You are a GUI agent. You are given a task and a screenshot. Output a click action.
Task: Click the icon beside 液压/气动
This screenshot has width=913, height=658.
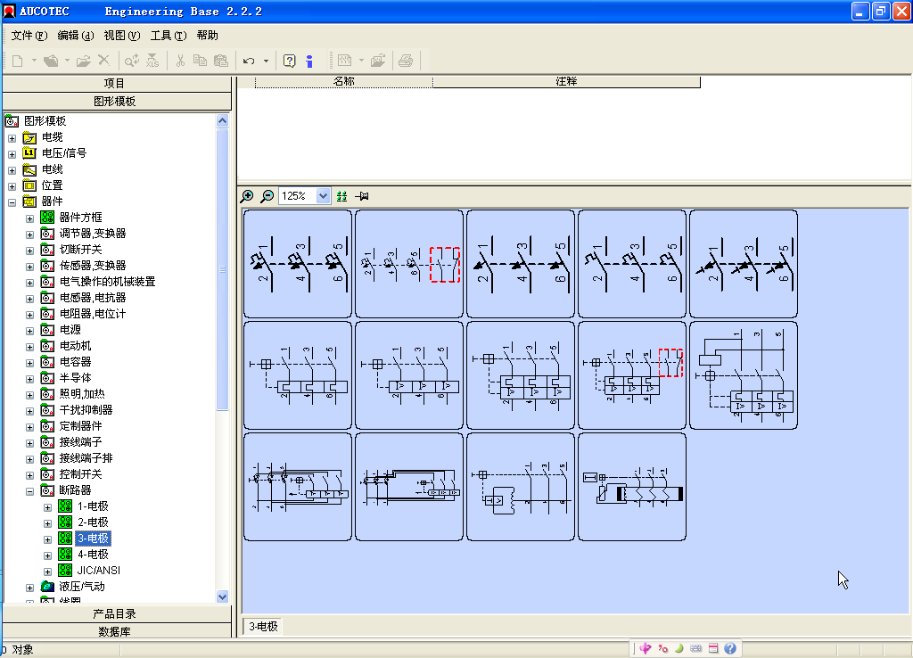tap(47, 587)
